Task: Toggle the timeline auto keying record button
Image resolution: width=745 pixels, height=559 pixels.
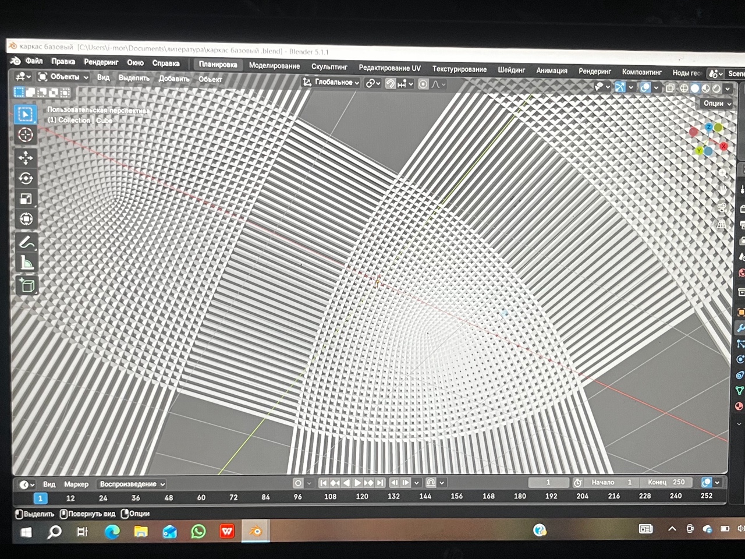Action: click(x=298, y=483)
